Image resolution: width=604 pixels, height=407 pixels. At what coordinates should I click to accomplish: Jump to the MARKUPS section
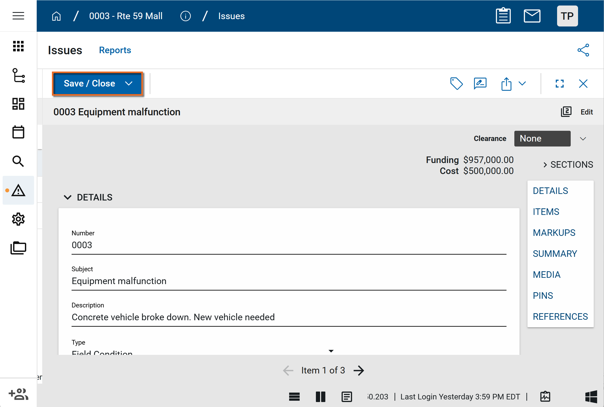click(554, 233)
